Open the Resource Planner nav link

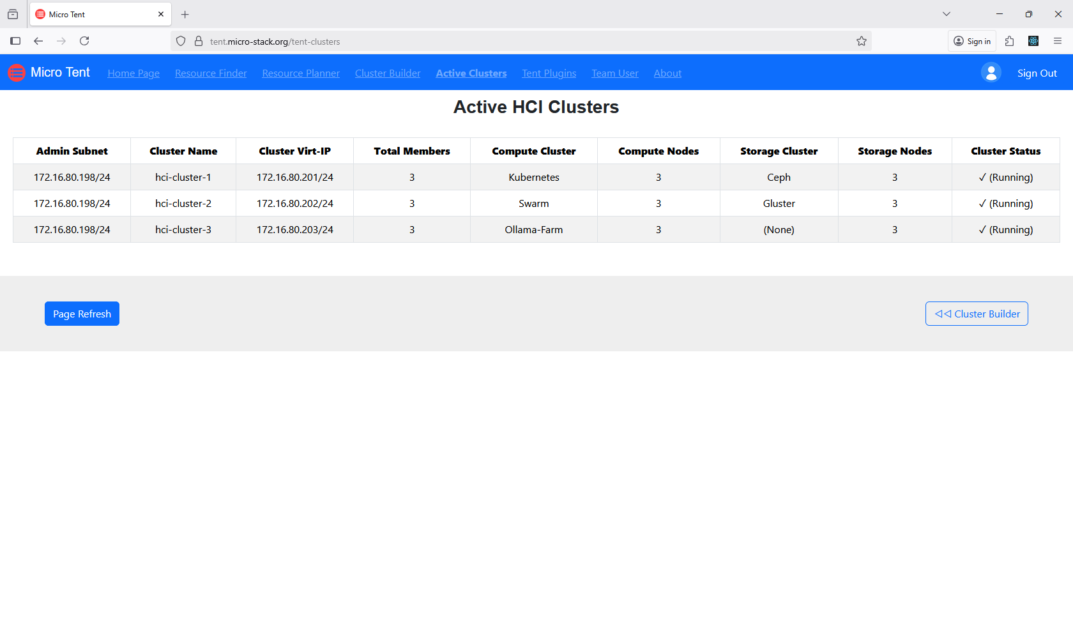(x=301, y=73)
